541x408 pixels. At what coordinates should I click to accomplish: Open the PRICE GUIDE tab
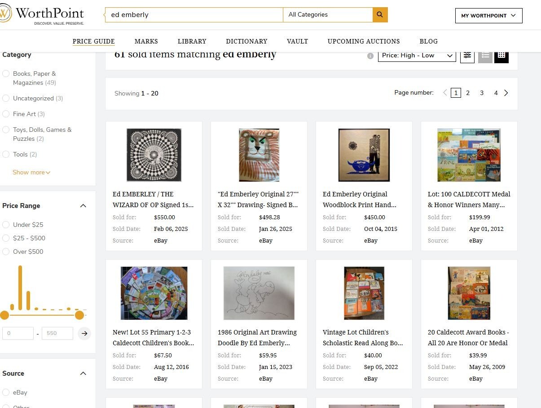(94, 41)
